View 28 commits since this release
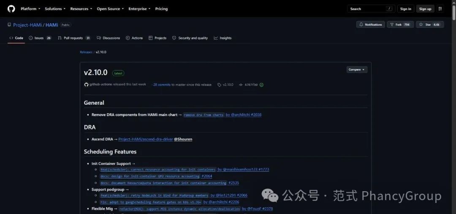This screenshot has width=456, height=214. coord(162,84)
